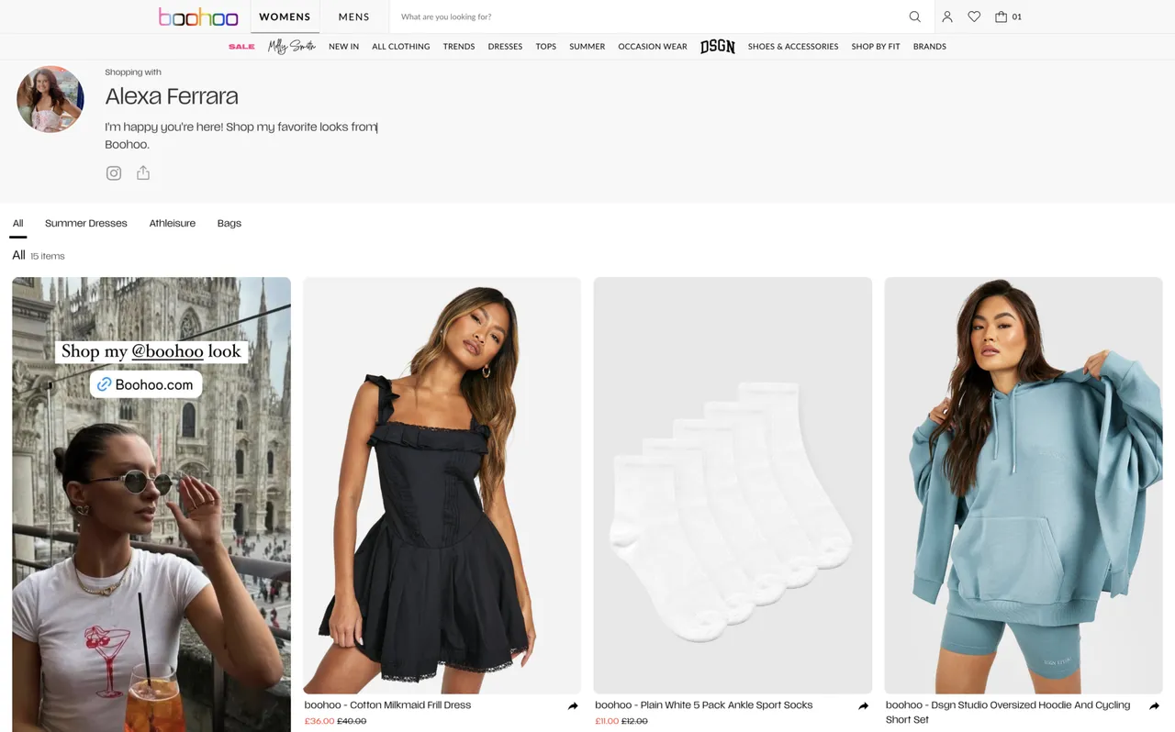Click the Dsgn Studio Oversized Hoodie title
Image resolution: width=1175 pixels, height=732 pixels.
coord(1008,712)
